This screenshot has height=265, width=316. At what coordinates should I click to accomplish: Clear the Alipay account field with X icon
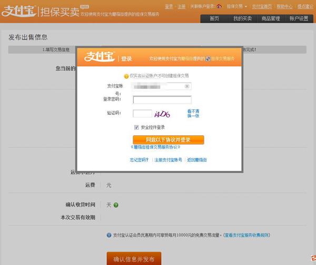[x=187, y=86]
